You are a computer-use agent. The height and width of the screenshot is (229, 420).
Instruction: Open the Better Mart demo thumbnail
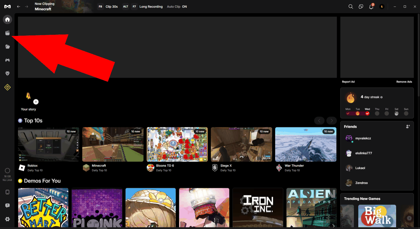click(43, 207)
